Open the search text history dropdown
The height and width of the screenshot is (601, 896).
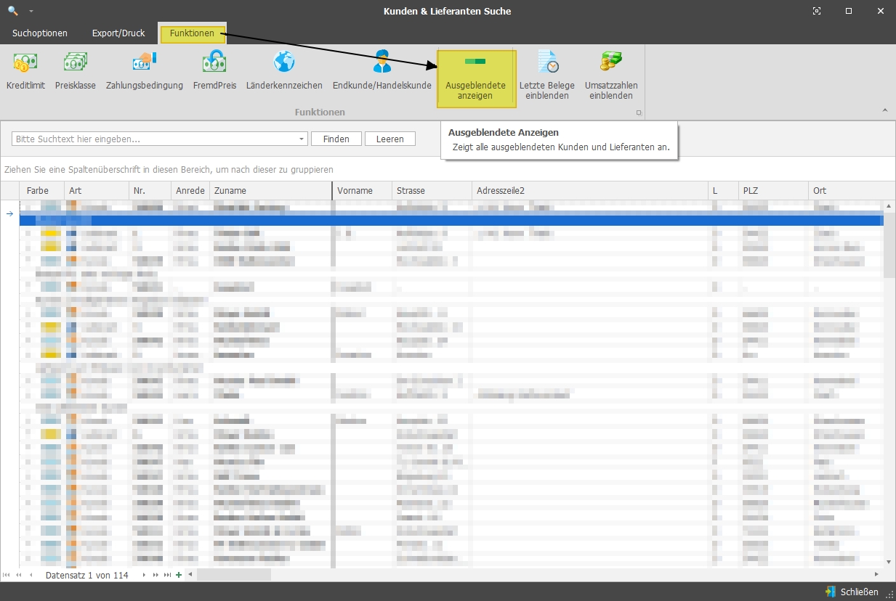coord(302,139)
